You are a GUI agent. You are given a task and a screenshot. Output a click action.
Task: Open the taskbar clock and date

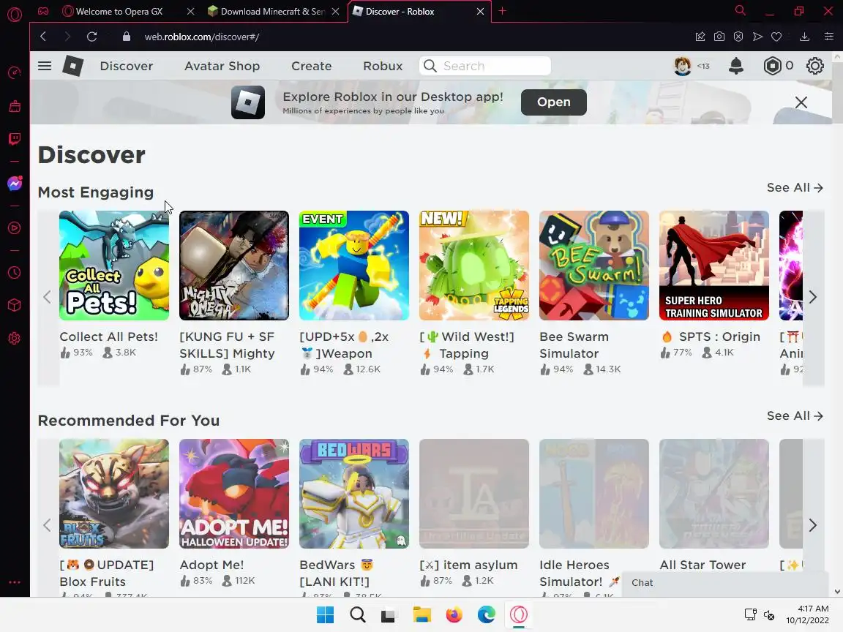tap(808, 614)
